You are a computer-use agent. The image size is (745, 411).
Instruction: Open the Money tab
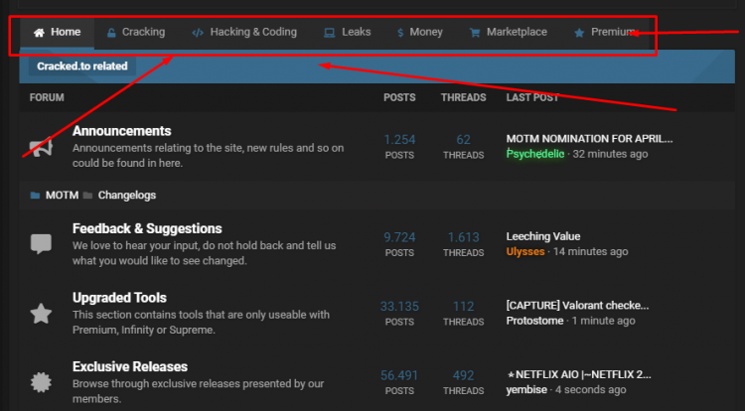click(x=420, y=33)
